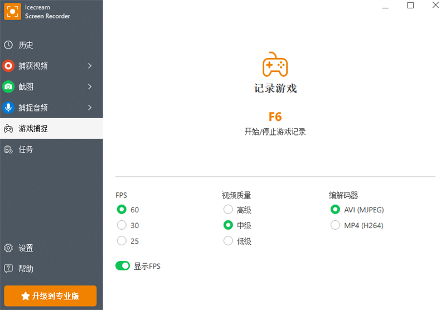Expand the 截图 submenu chevron

[x=90, y=87]
